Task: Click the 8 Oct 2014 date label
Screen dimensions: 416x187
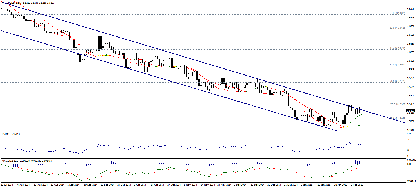Action: click(x=140, y=185)
